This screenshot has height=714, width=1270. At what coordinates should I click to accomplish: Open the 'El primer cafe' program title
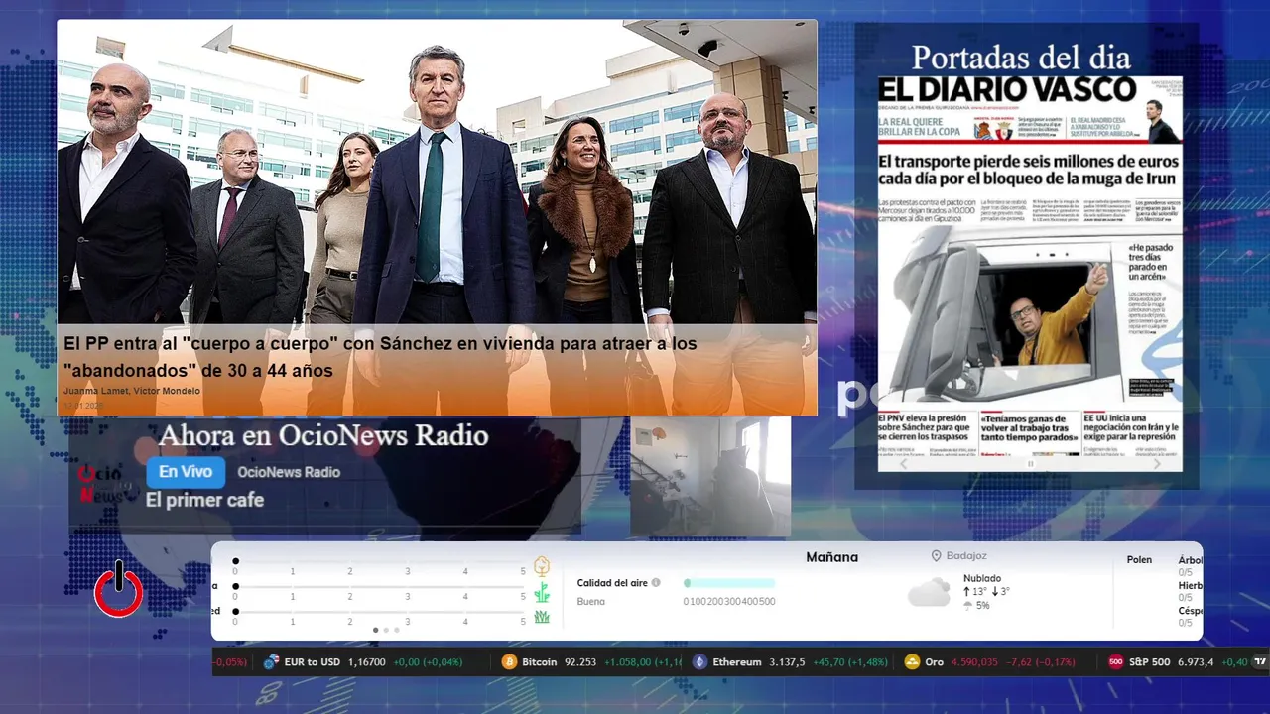pyautogui.click(x=204, y=500)
